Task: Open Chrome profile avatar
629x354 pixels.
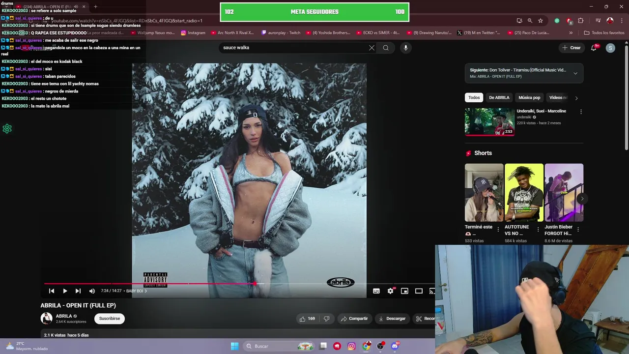Action: tap(610, 21)
